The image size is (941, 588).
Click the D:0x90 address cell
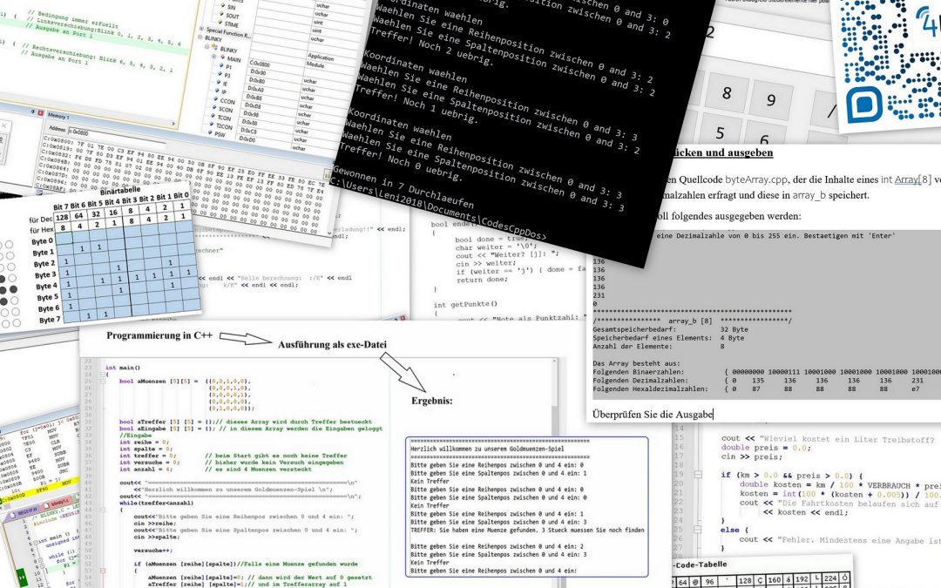click(x=257, y=72)
